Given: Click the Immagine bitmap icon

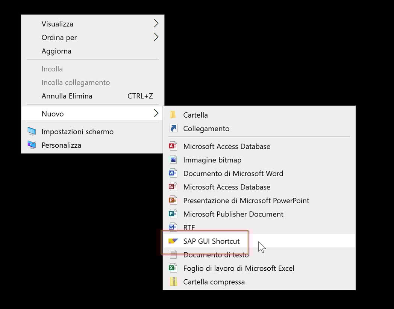Looking at the screenshot, I should [x=173, y=160].
